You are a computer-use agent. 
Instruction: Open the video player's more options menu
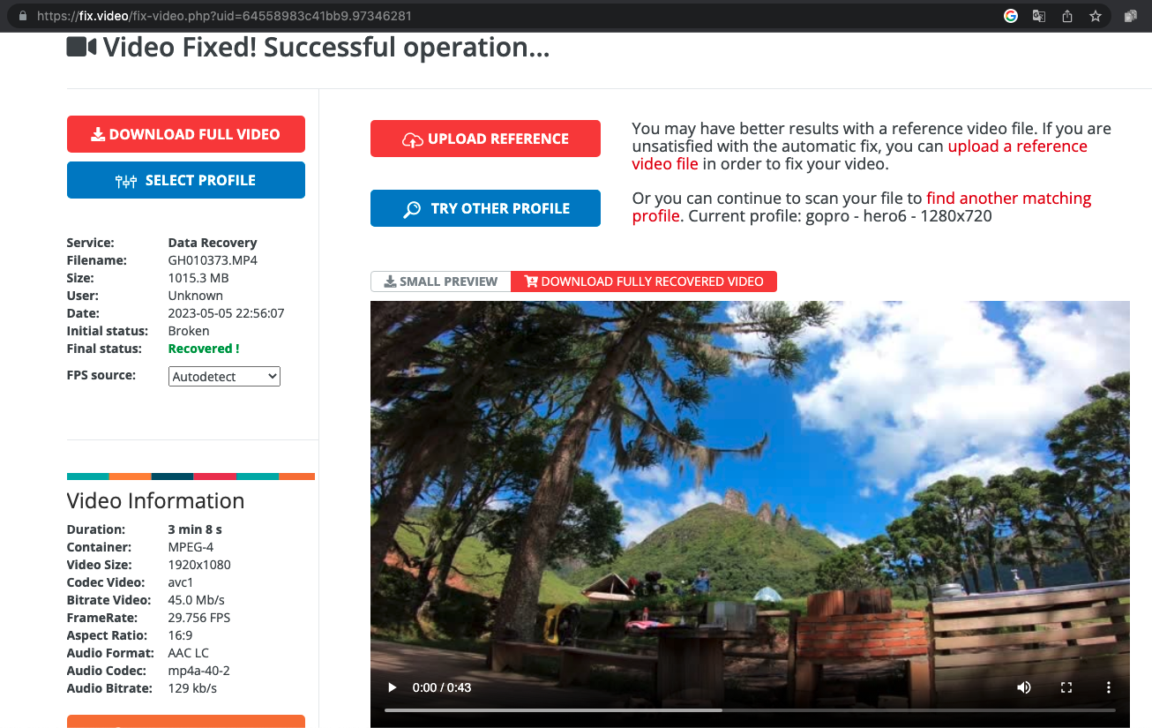coord(1109,687)
